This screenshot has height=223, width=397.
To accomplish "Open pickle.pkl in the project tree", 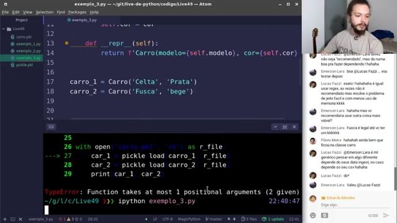I will [25, 65].
